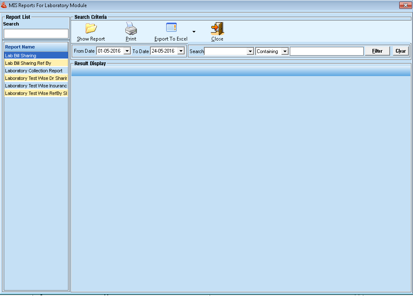Click the Close door icon
Image resolution: width=413 pixels, height=296 pixels.
[217, 28]
